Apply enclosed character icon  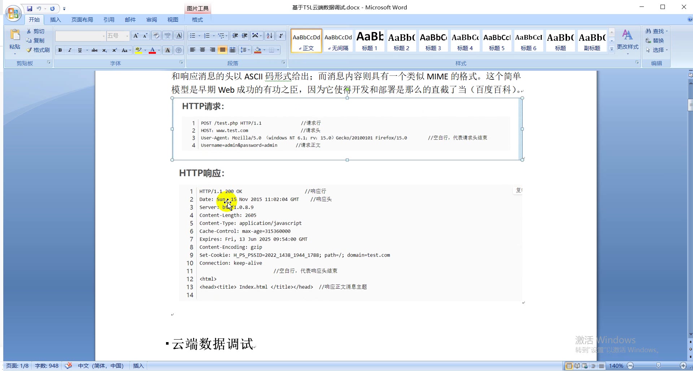[x=179, y=50]
